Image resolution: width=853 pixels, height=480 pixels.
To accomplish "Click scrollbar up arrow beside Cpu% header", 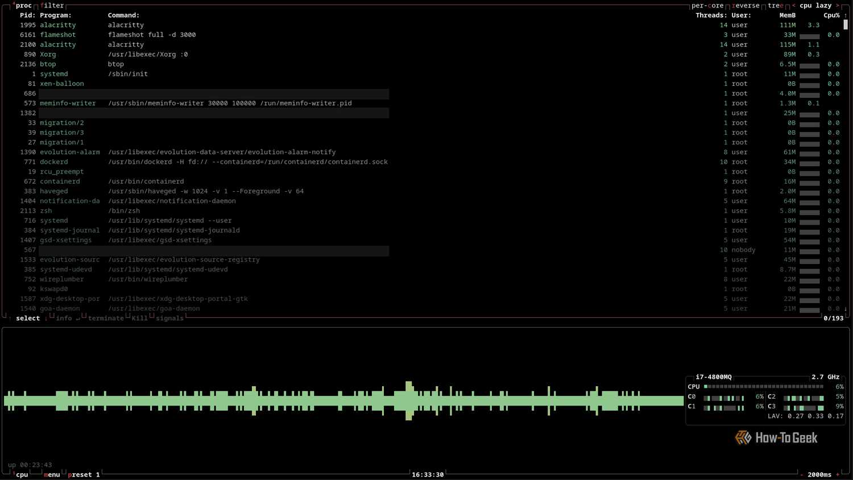I will coord(846,15).
